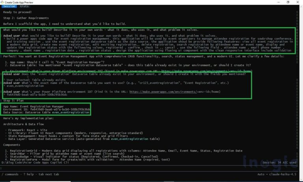Click 'User selected: Table already exists'

pos(36,80)
